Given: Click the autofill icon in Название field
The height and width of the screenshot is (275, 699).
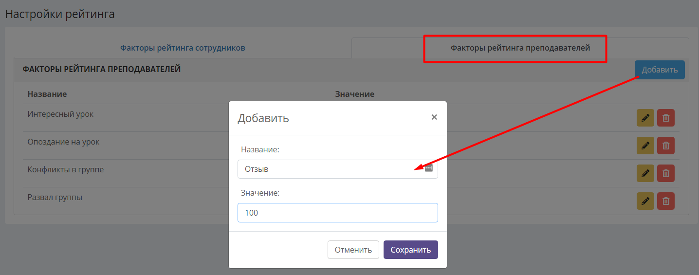Looking at the screenshot, I should coord(428,168).
